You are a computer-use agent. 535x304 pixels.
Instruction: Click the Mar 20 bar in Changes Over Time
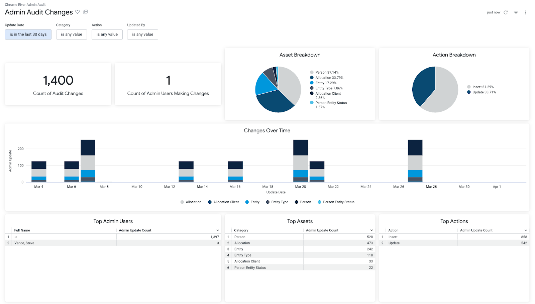(x=300, y=161)
